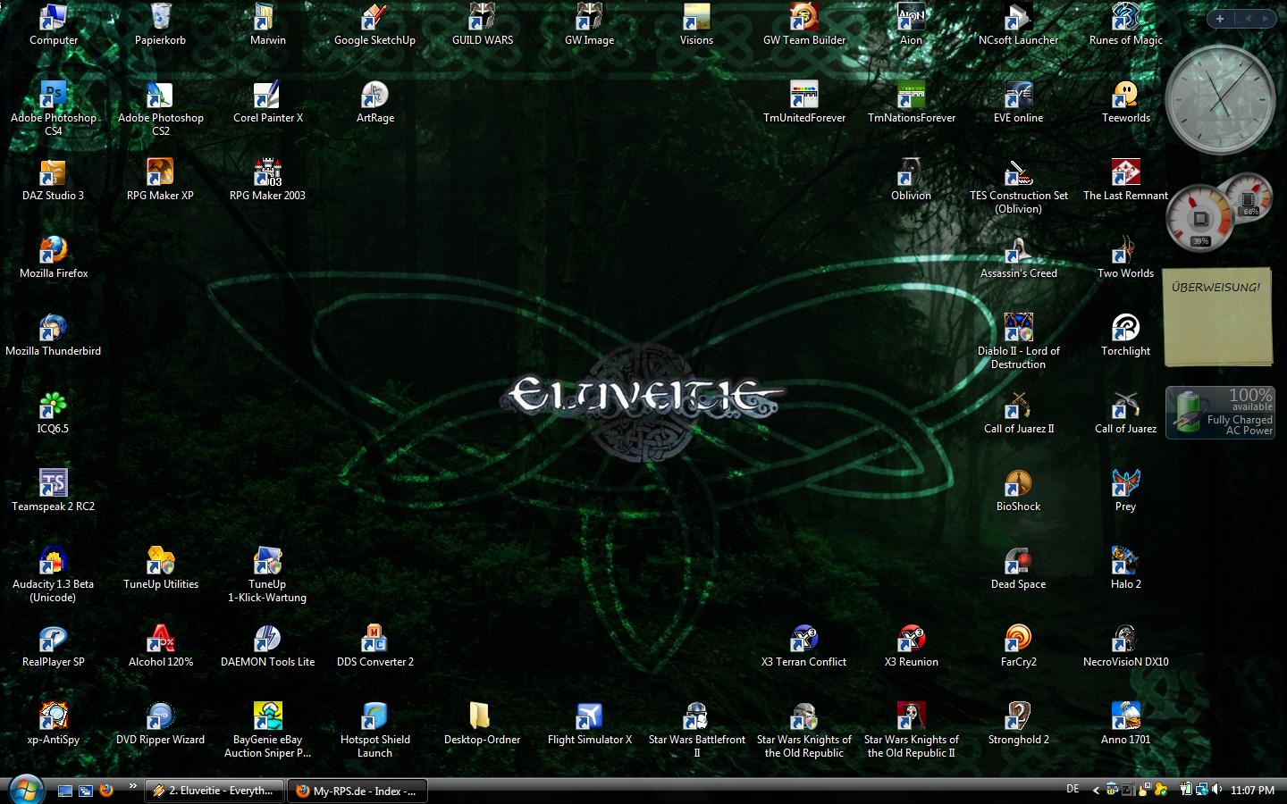Select the FarCry2 icon
This screenshot has height=804, width=1287.
[1019, 646]
